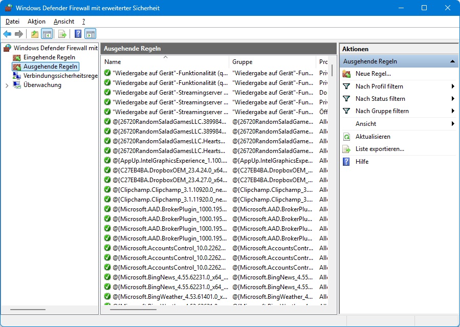Select the Clipchamp.Clipchamp_3.1.10920.0 rule name
The height and width of the screenshot is (327, 460).
coord(170,190)
